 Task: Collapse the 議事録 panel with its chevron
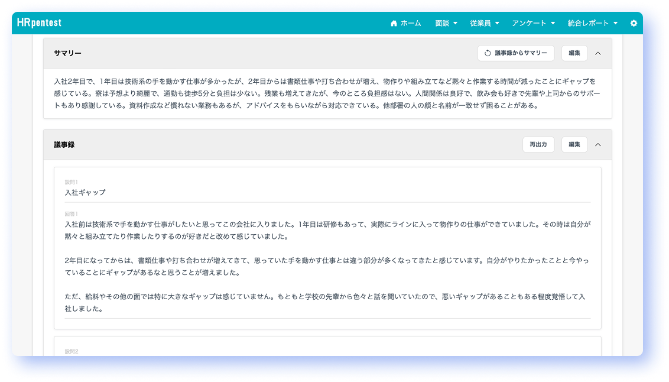tap(597, 144)
